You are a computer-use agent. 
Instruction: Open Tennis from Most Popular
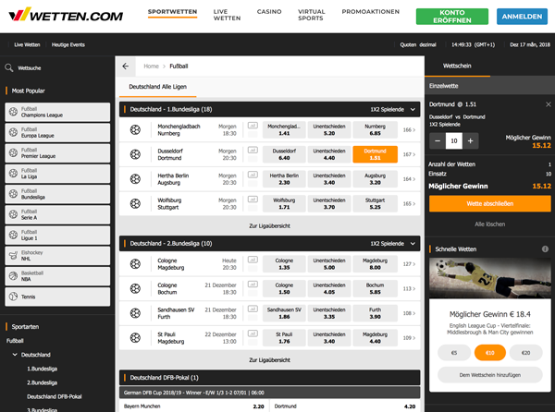(57, 297)
